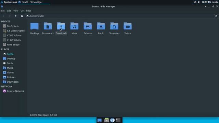
Task: Launch the terminal from the dock
Action: coord(118,120)
